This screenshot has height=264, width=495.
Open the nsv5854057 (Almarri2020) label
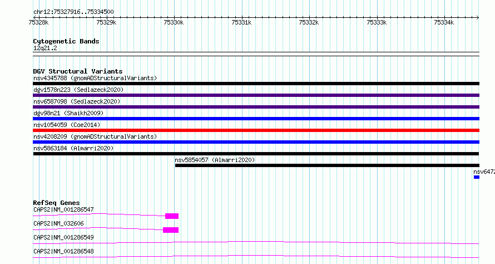pyautogui.click(x=215, y=160)
